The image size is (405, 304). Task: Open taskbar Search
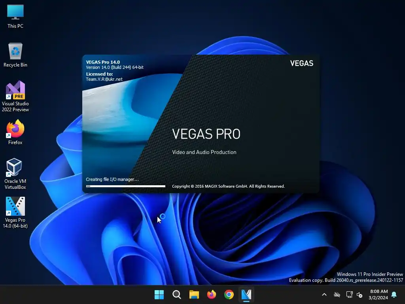(x=177, y=294)
